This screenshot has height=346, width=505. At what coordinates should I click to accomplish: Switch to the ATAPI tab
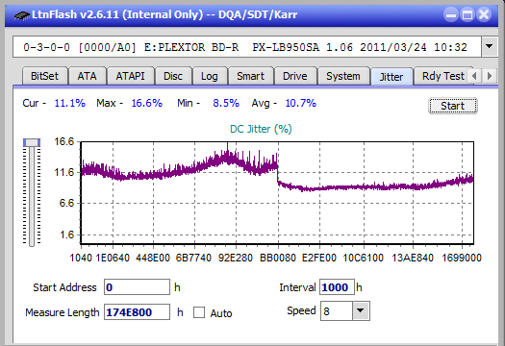tap(130, 76)
